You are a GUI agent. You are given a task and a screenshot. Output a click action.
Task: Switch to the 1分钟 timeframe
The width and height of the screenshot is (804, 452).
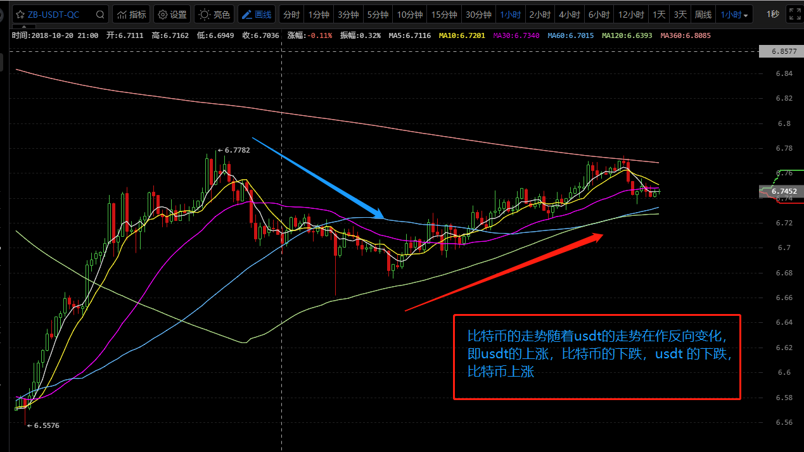pyautogui.click(x=317, y=15)
